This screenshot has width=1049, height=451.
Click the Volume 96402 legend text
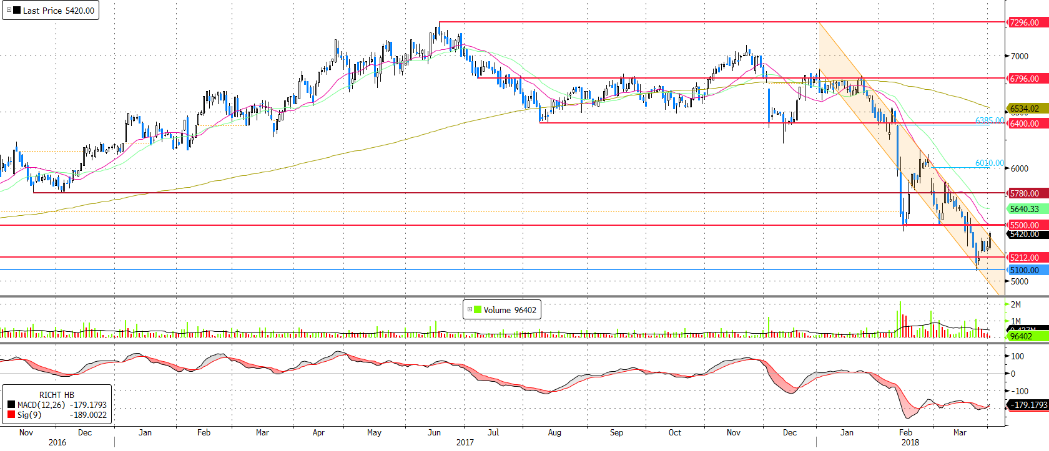click(x=510, y=310)
